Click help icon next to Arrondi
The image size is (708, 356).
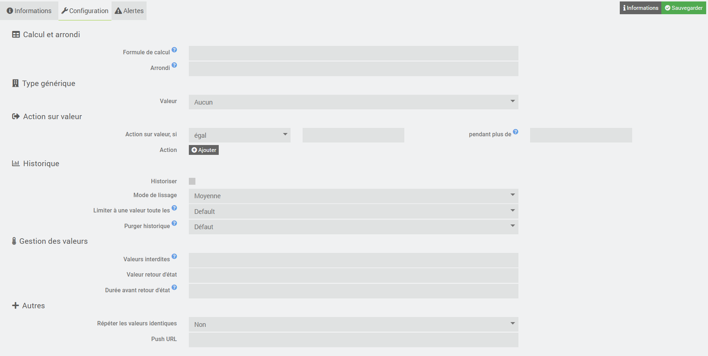[x=174, y=65]
